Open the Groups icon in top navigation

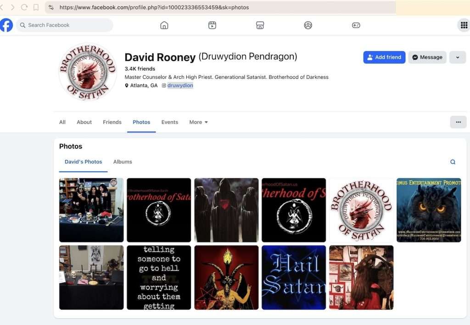(308, 25)
